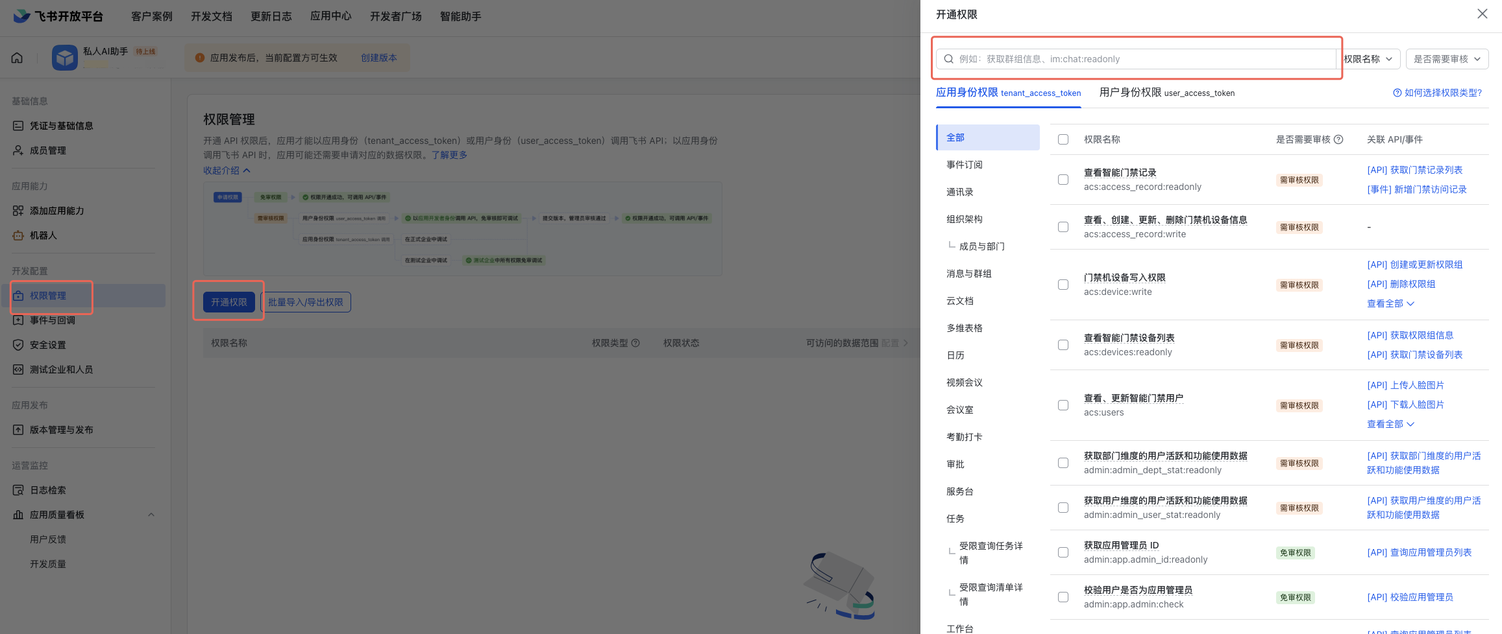Viewport: 1502px width, 634px height.
Task: Open 如何选择权限类型? help link
Action: pos(1438,93)
